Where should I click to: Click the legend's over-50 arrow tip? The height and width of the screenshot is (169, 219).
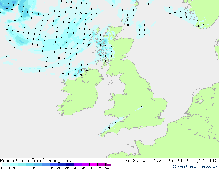point(109,165)
